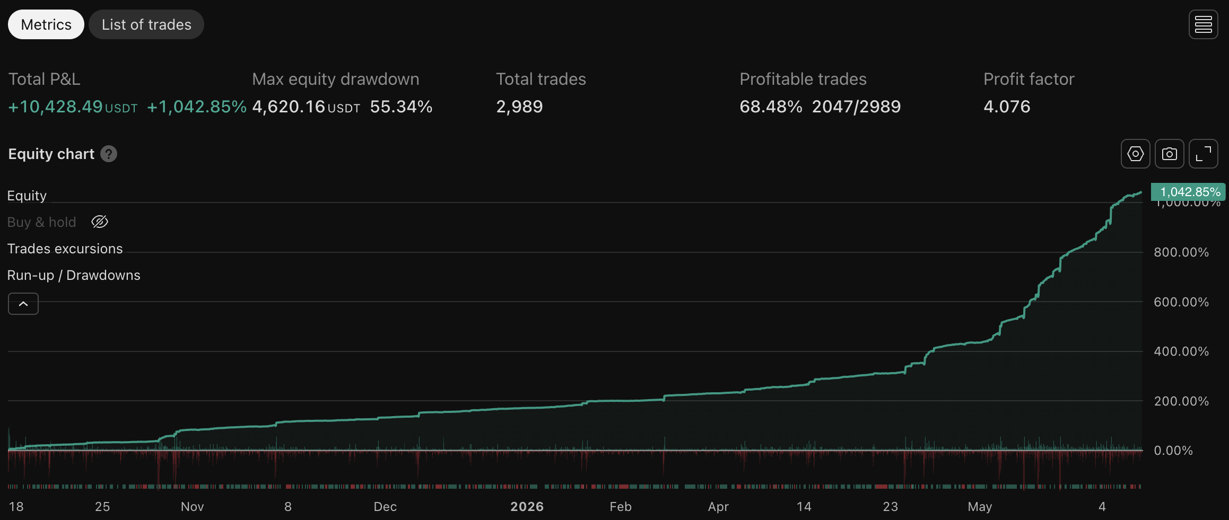
Task: Click the 55.34% drawdown value
Action: click(401, 107)
